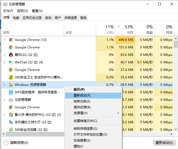
Task: Click the 鲁大师 硬件防护中心 icon
Action: pyautogui.click(x=11, y=115)
